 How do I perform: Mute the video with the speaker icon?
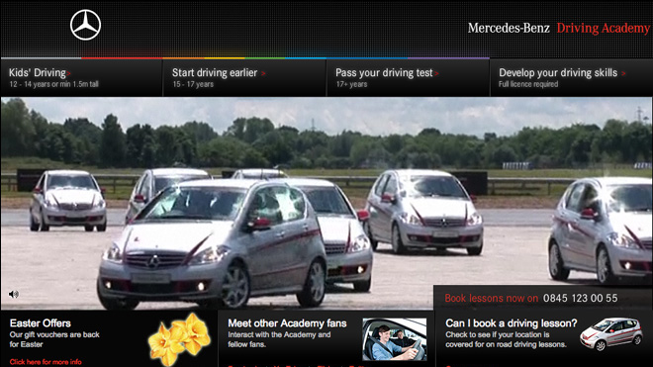[x=13, y=294]
